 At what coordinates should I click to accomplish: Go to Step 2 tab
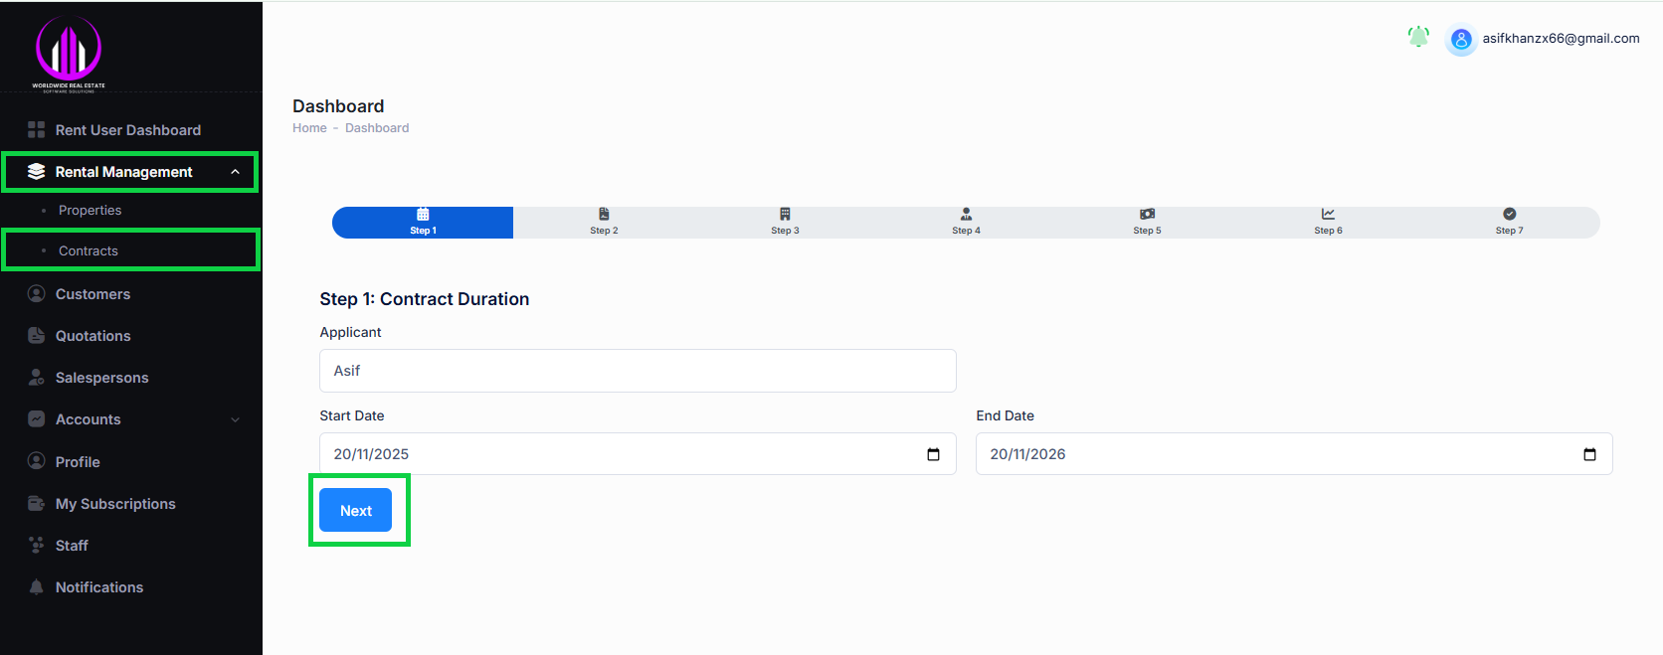604,223
